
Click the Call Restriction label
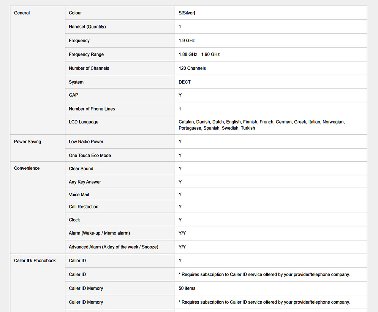[x=84, y=207]
